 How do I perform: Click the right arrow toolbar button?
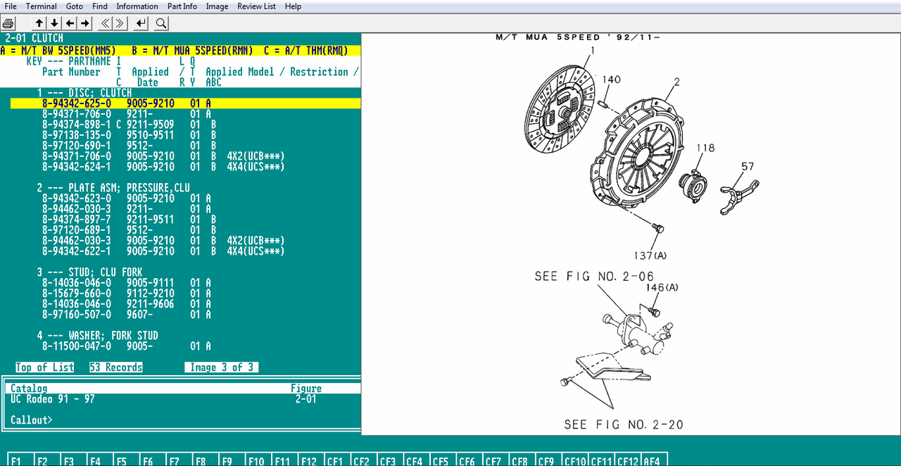(x=85, y=23)
